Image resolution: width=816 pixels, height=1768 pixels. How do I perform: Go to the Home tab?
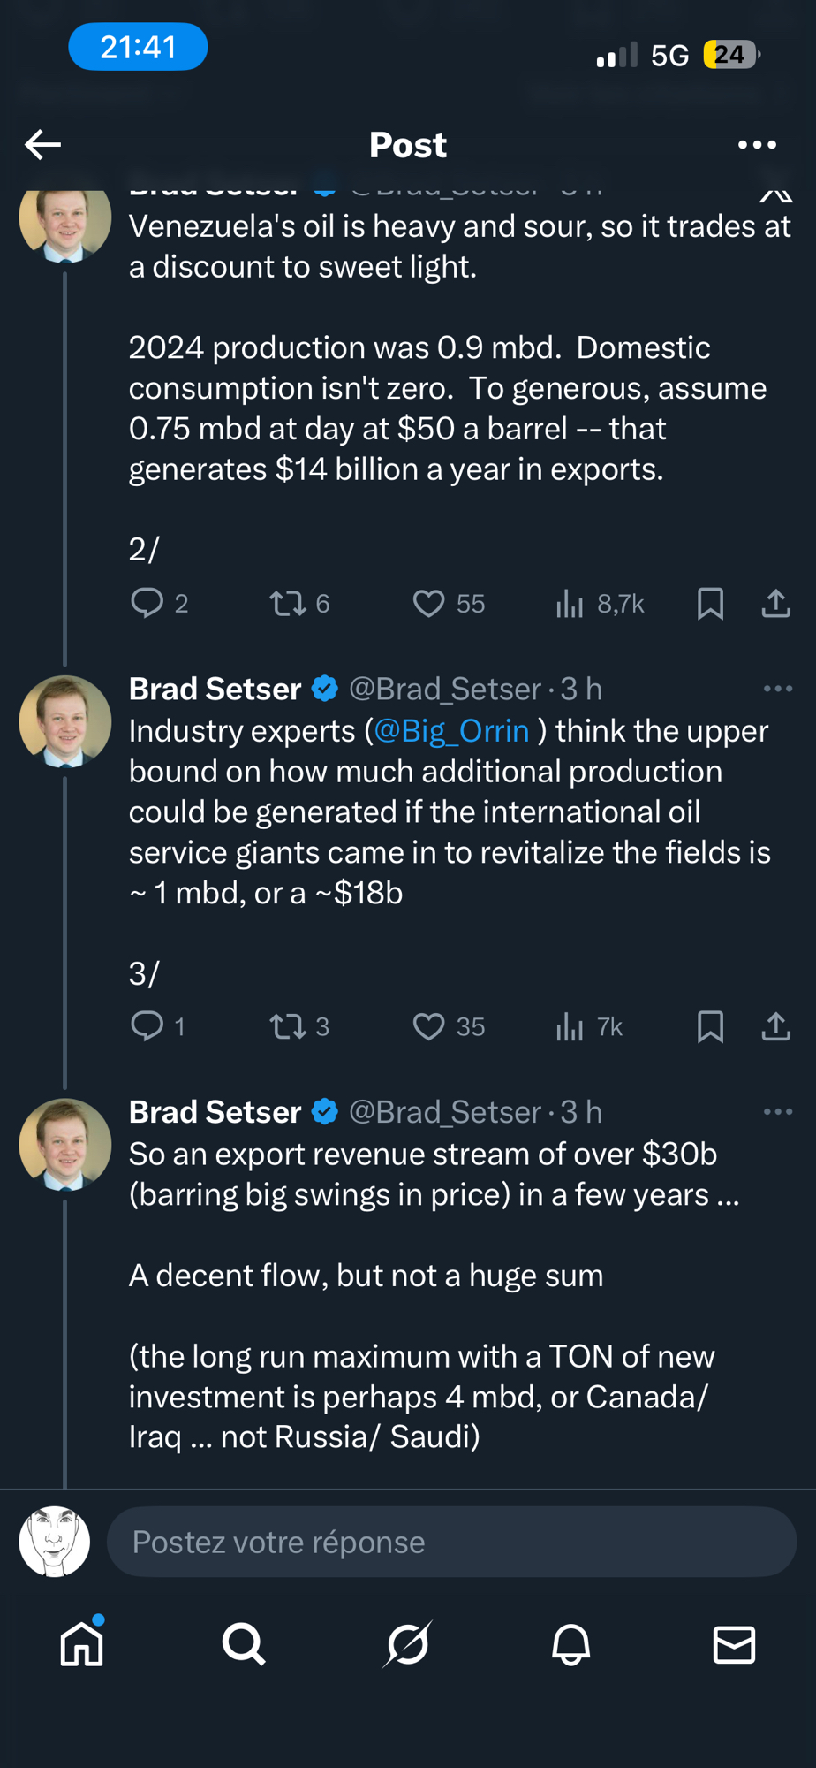[x=82, y=1644]
